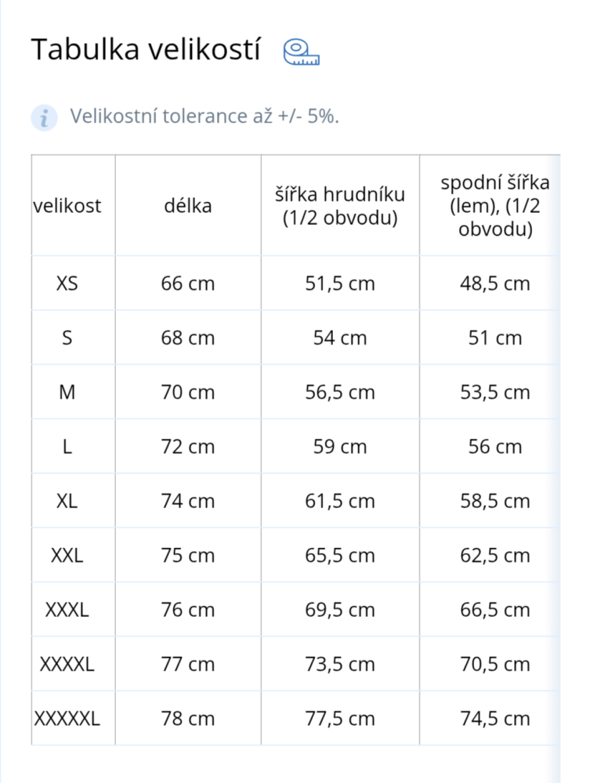This screenshot has width=590, height=783.
Task: Click the measuring tape icon
Action: pos(302,51)
